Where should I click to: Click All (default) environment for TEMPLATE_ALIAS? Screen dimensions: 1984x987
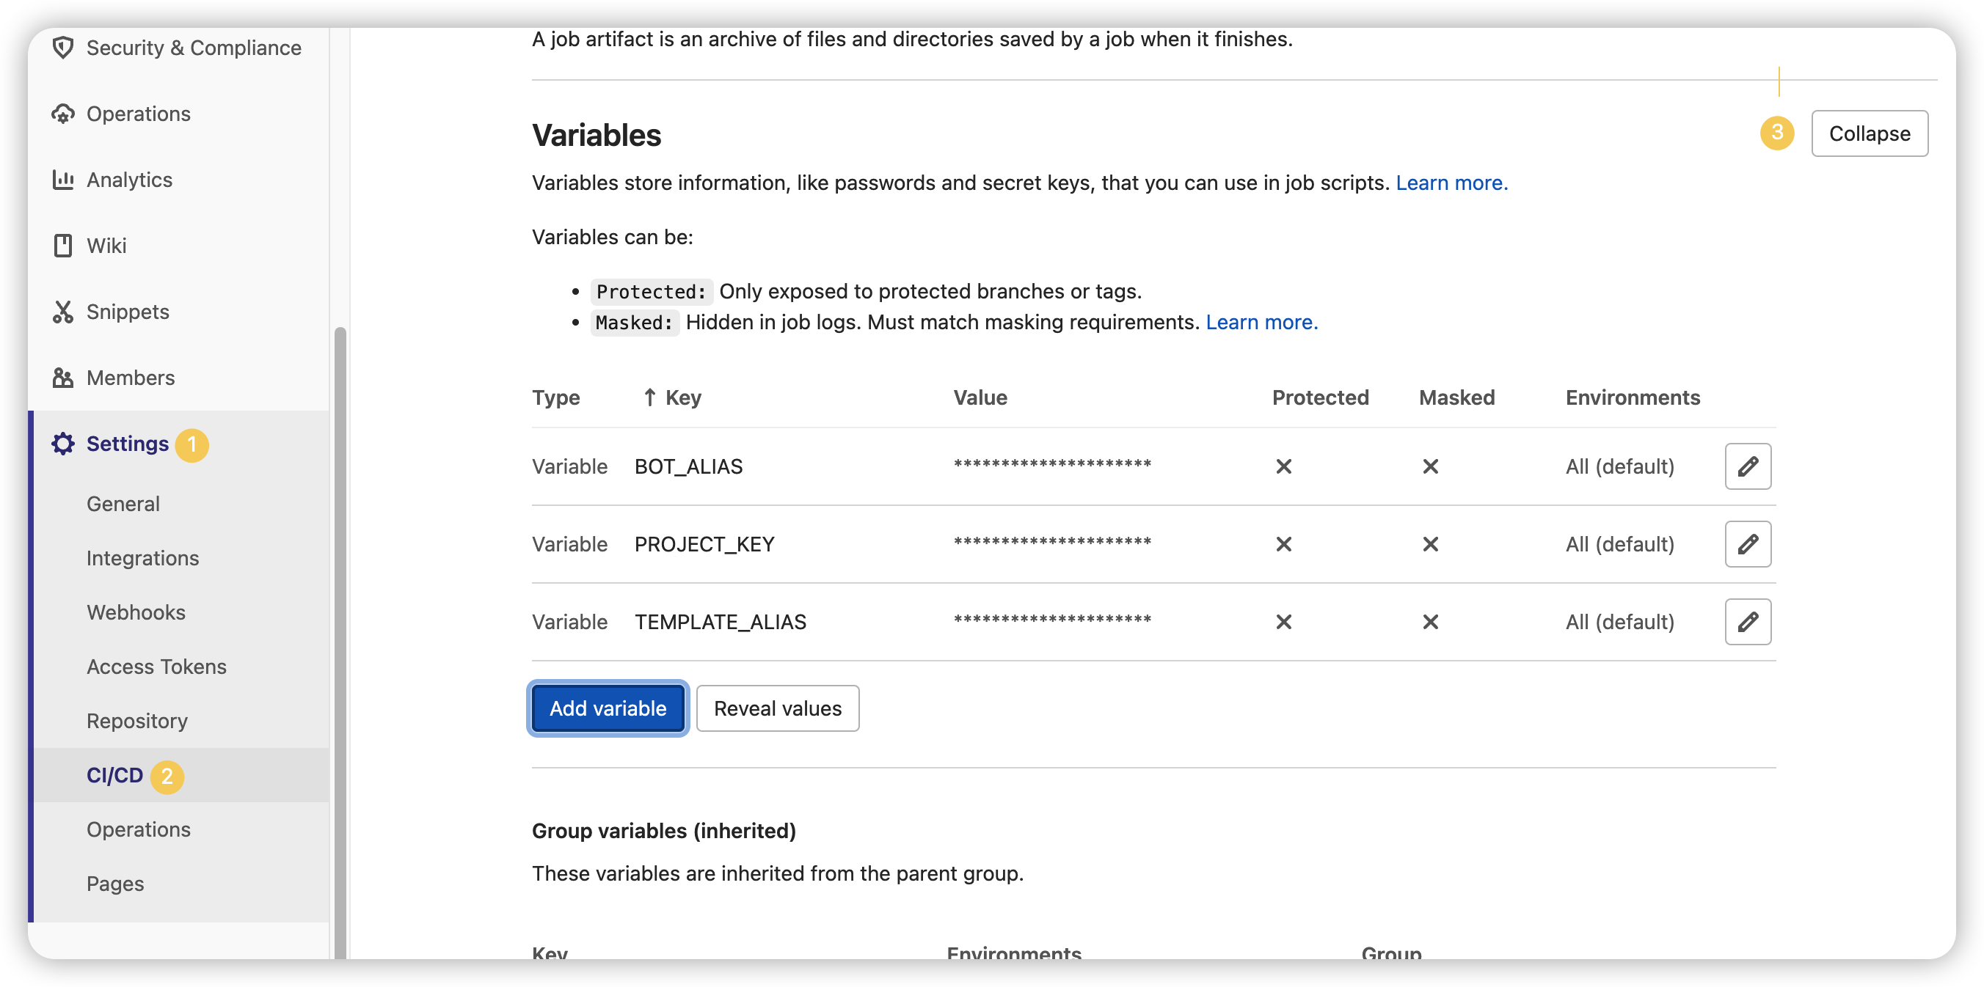click(1619, 622)
